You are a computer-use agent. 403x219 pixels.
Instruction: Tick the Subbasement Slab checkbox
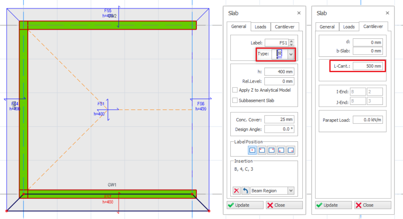pos(235,100)
